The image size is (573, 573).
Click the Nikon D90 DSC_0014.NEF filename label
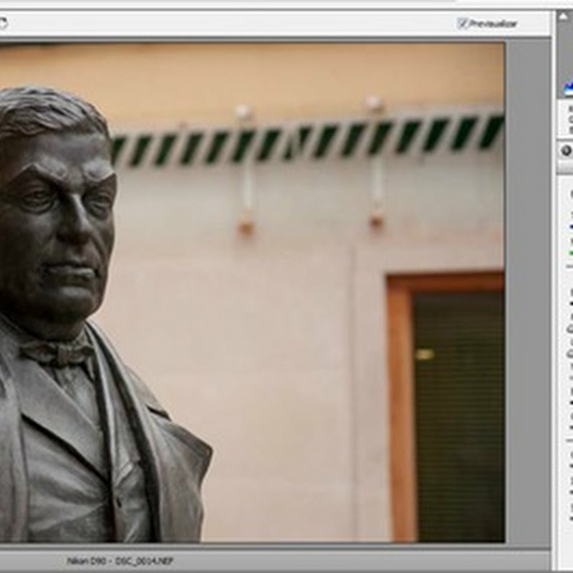coord(120,561)
